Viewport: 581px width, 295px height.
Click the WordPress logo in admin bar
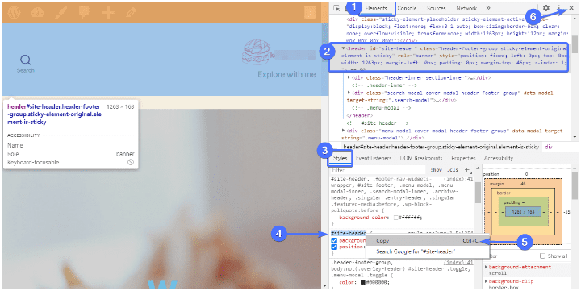[14, 12]
